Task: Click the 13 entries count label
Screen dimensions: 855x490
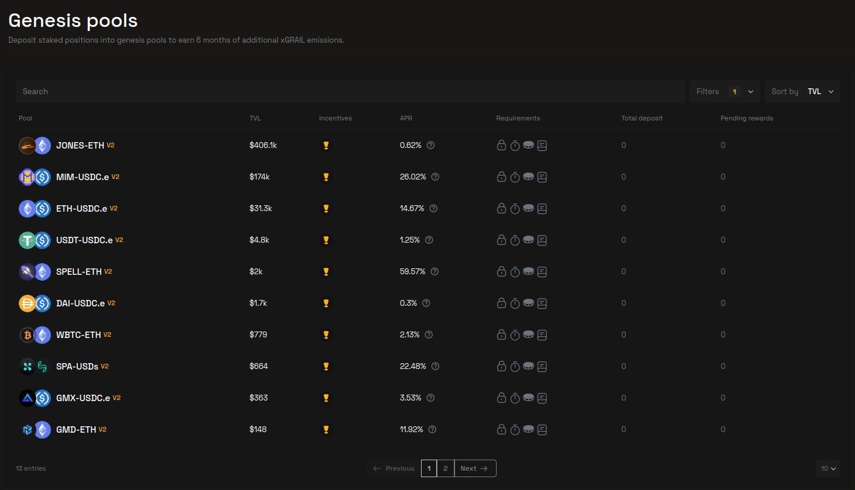Action: (x=31, y=468)
